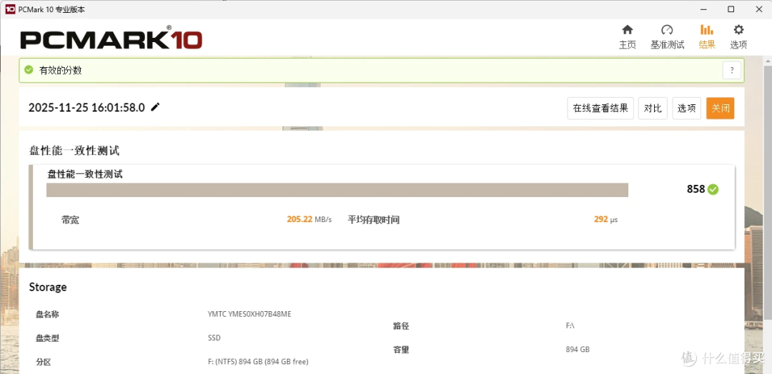
Task: Select the bandwidth value 205.22
Action: coord(300,219)
